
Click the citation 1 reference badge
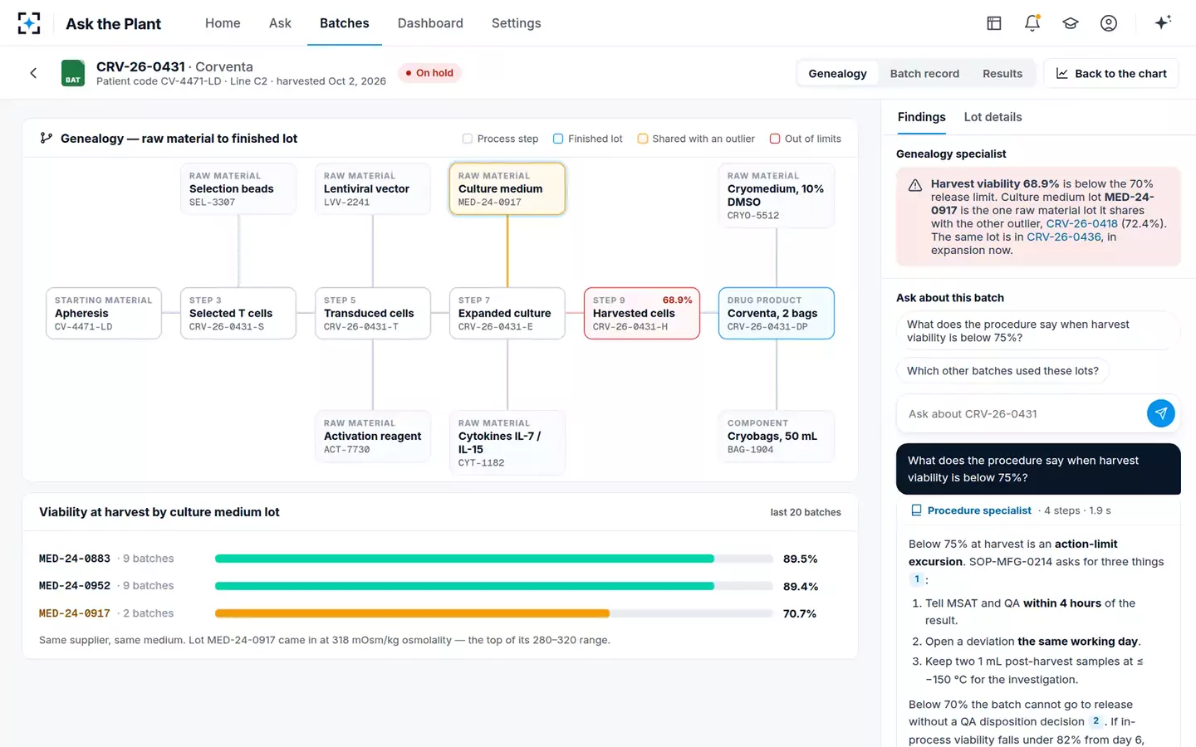917,579
